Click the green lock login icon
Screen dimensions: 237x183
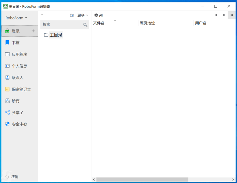7,31
